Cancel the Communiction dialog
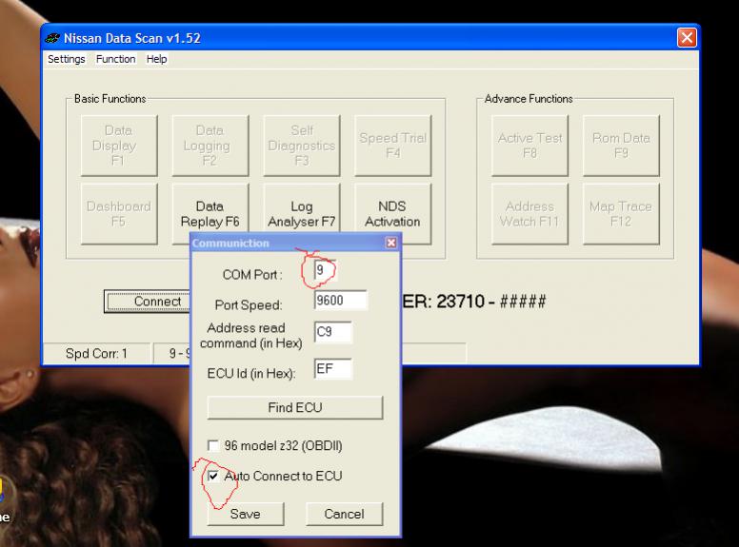The height and width of the screenshot is (547, 739). pyautogui.click(x=345, y=514)
